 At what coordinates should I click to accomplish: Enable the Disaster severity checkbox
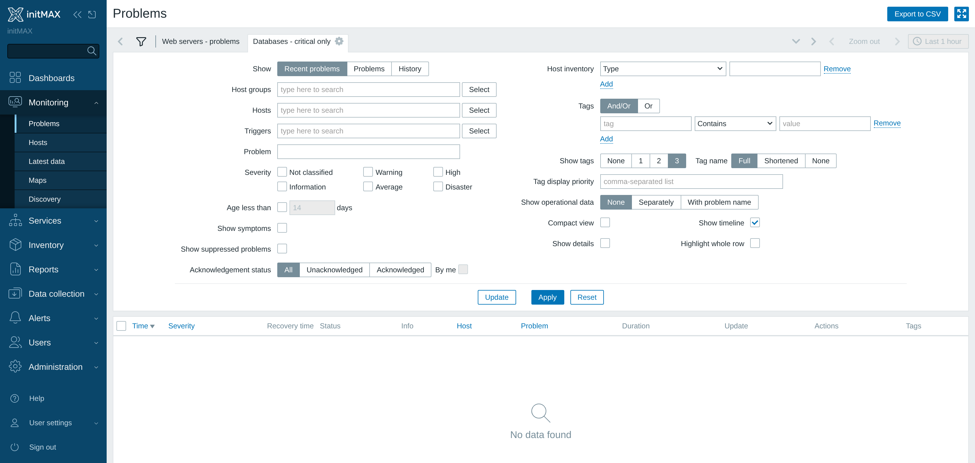point(438,186)
